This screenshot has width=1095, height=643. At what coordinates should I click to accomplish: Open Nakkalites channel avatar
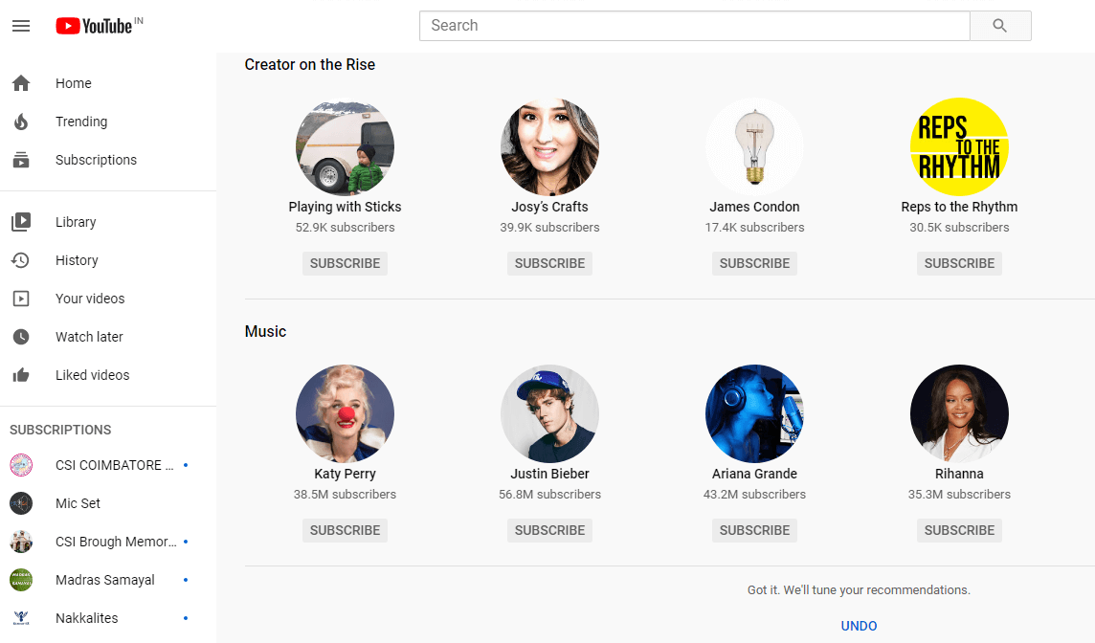(21, 618)
